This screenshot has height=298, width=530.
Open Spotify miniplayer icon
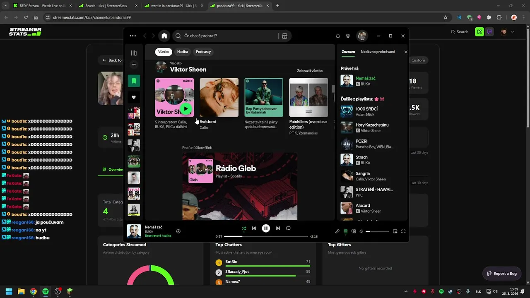pos(395,231)
